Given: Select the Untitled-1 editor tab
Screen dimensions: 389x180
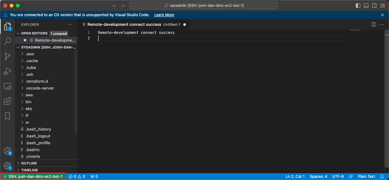Looking at the screenshot, I should tap(134, 24).
